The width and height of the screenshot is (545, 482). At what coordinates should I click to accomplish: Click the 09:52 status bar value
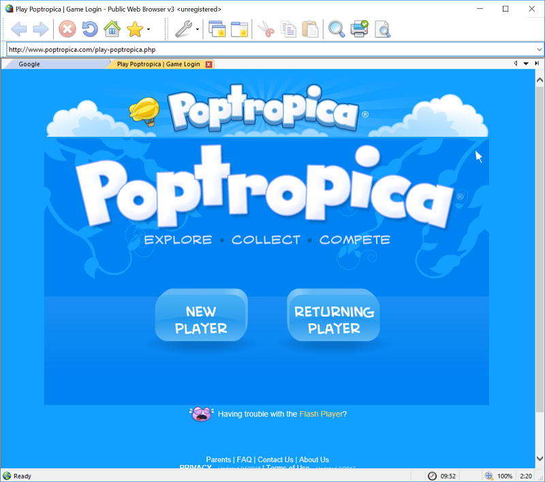click(448, 476)
